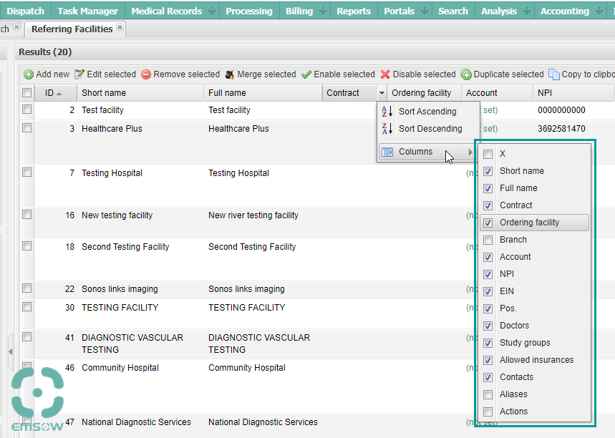
Task: Click the Edit selected pencil icon
Action: click(79, 74)
